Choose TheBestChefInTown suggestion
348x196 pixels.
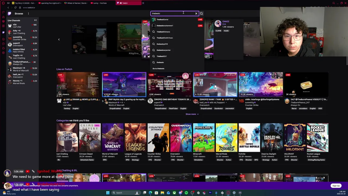(x=177, y=38)
